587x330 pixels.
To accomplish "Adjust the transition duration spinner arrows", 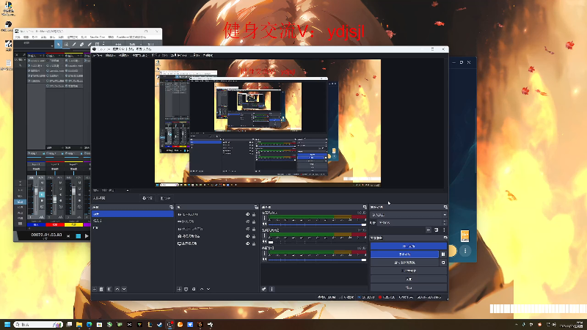I will point(445,223).
